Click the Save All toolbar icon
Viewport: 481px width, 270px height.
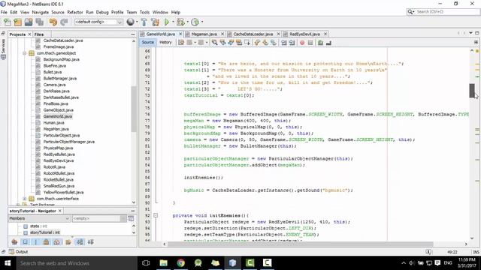tap(40, 22)
